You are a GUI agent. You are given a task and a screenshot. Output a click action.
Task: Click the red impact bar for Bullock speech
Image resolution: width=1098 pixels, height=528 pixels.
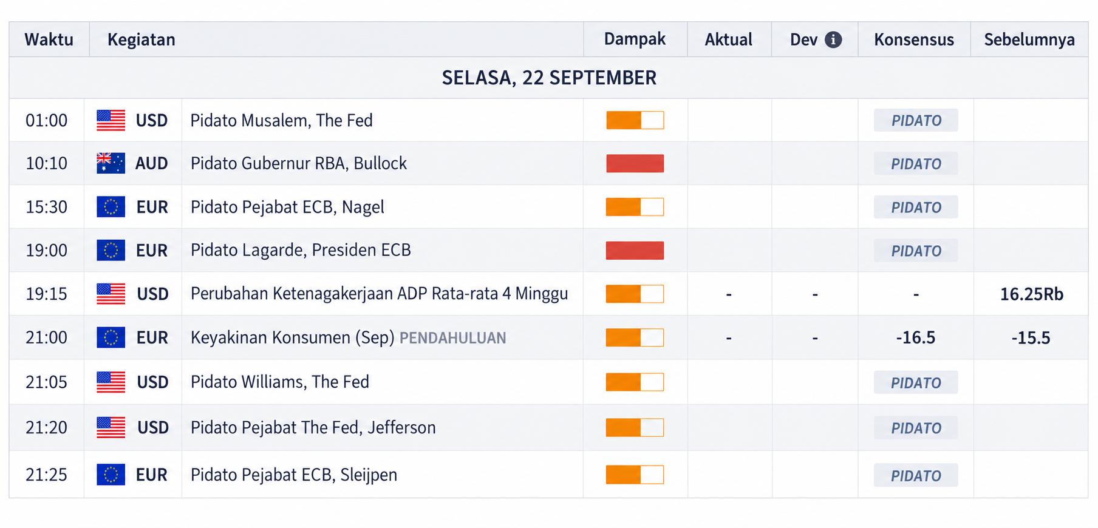point(635,163)
